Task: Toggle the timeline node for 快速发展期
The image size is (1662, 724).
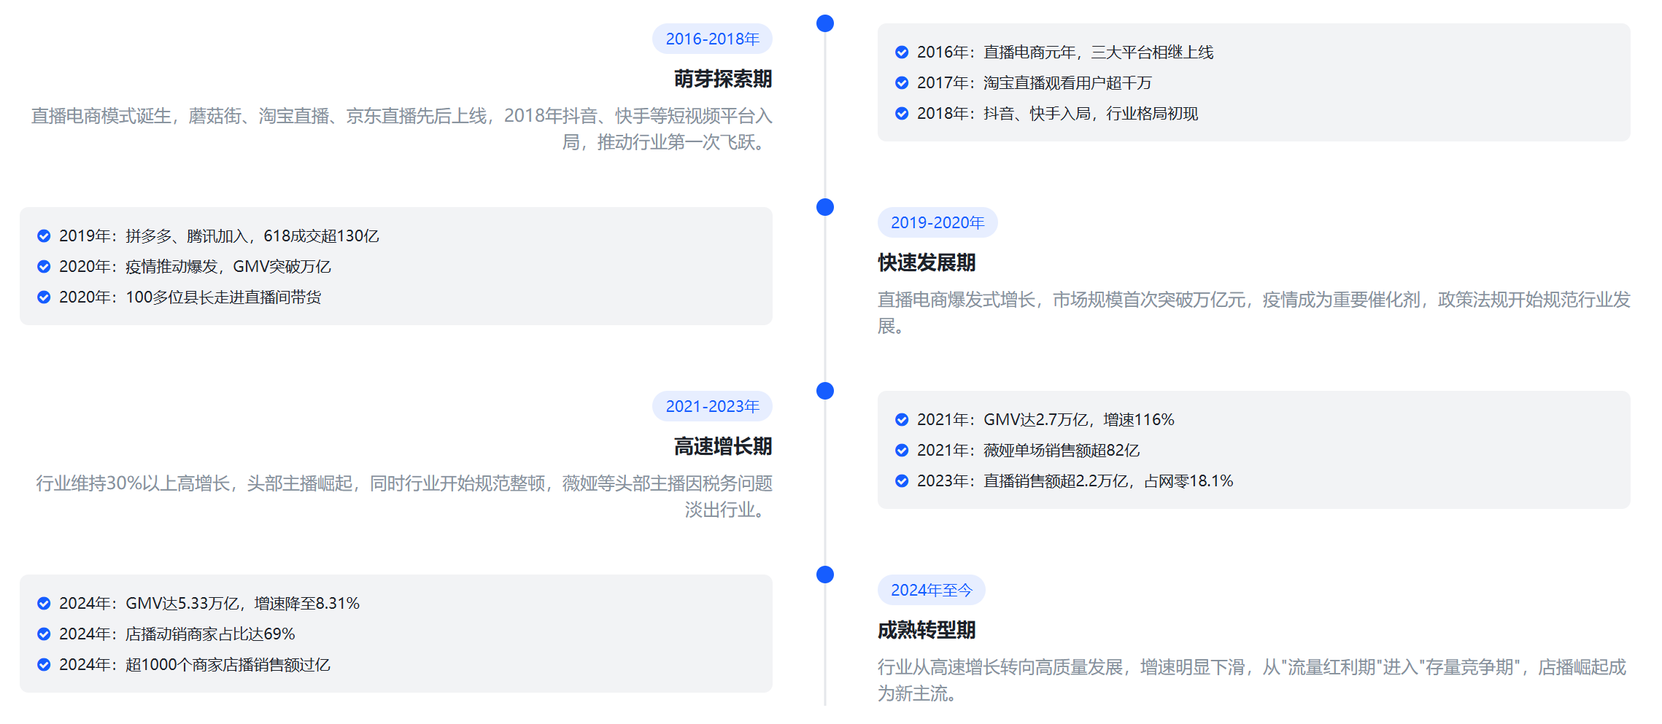Action: [x=824, y=207]
